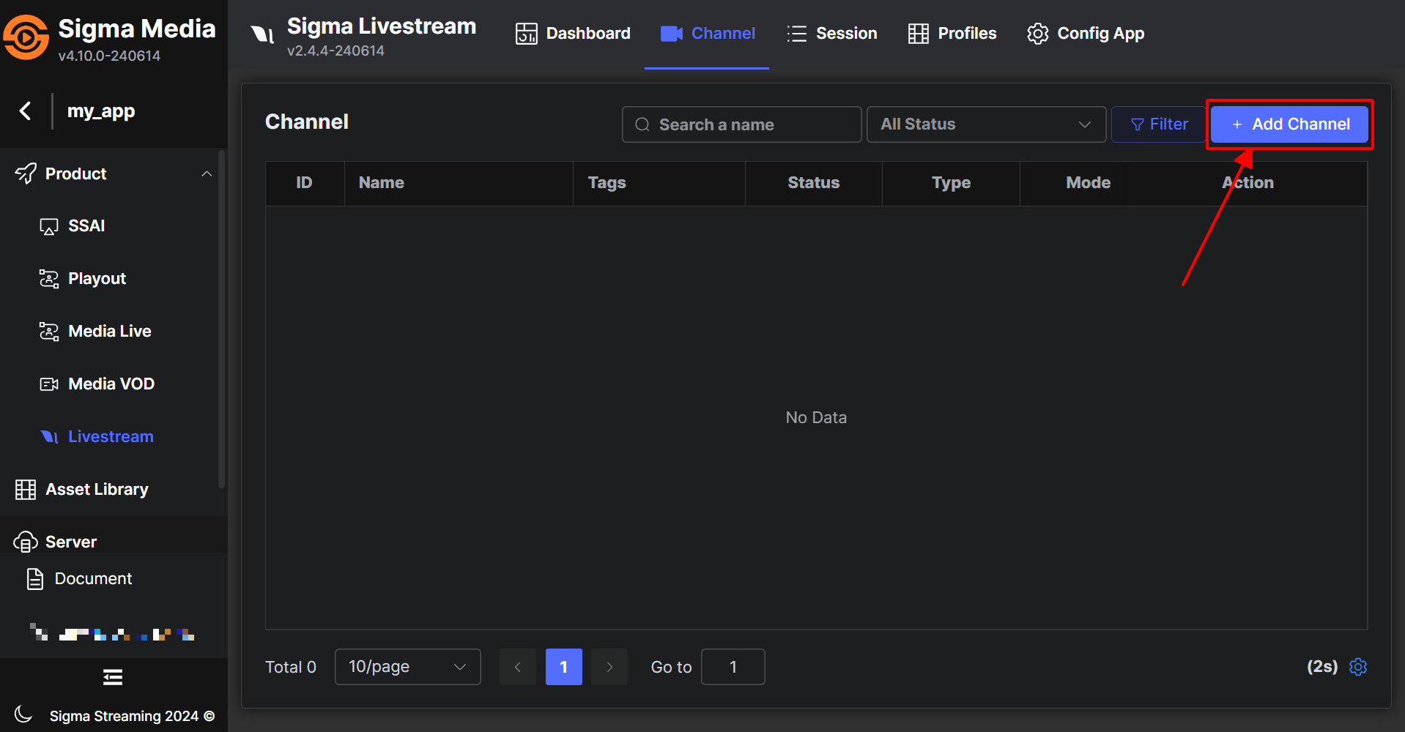Screen dimensions: 1405x732
Task: Switch to the Dashboard tab
Action: pyautogui.click(x=573, y=34)
